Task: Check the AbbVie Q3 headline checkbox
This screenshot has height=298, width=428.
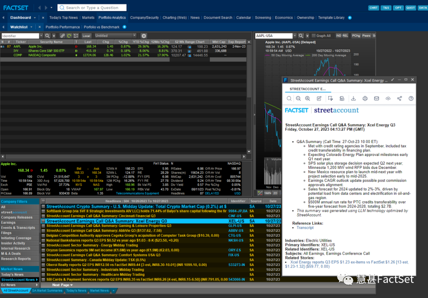Action: 43,231
